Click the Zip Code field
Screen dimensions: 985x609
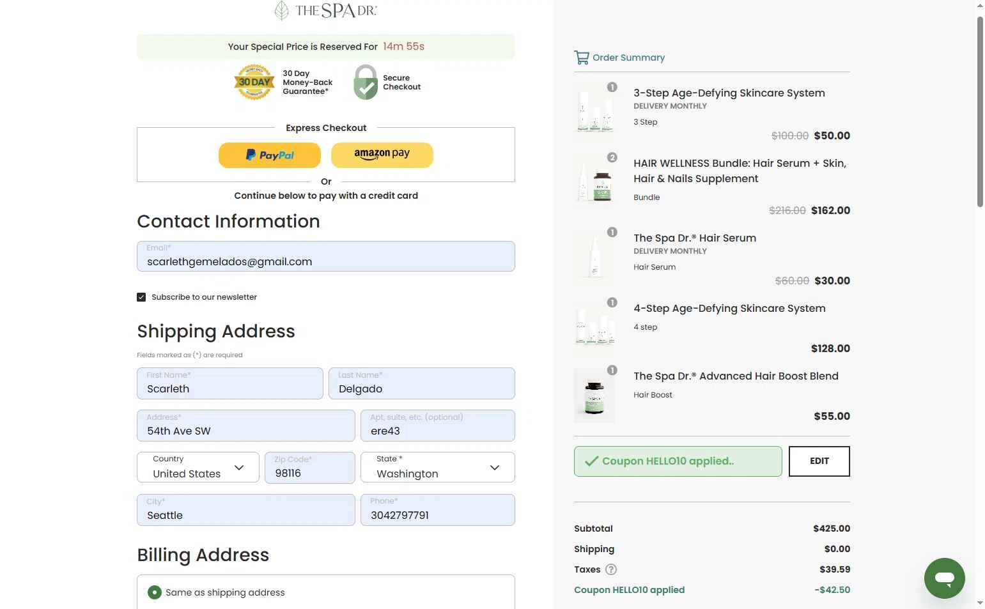[310, 468]
